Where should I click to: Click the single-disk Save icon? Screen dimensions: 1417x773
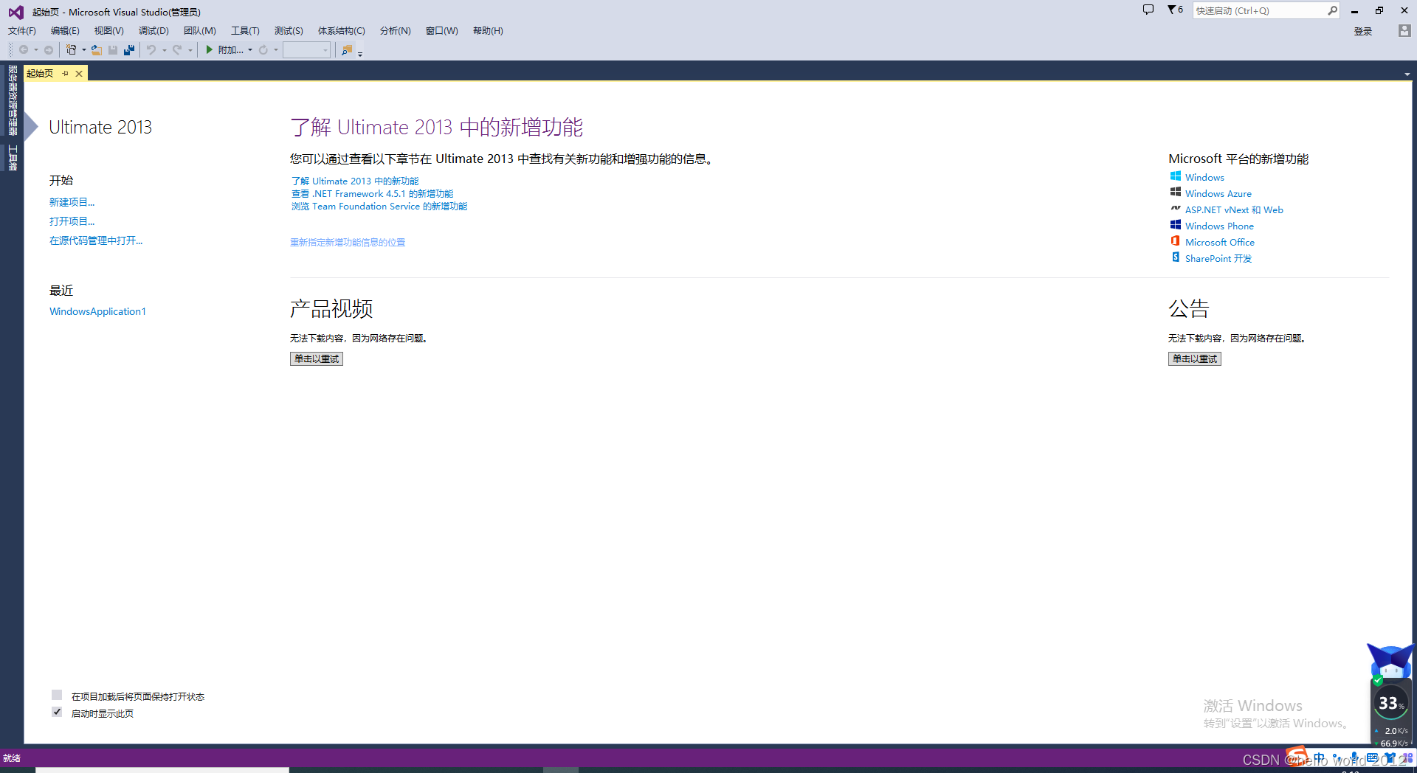(113, 50)
